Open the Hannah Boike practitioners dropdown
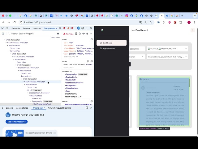 tap(167, 57)
